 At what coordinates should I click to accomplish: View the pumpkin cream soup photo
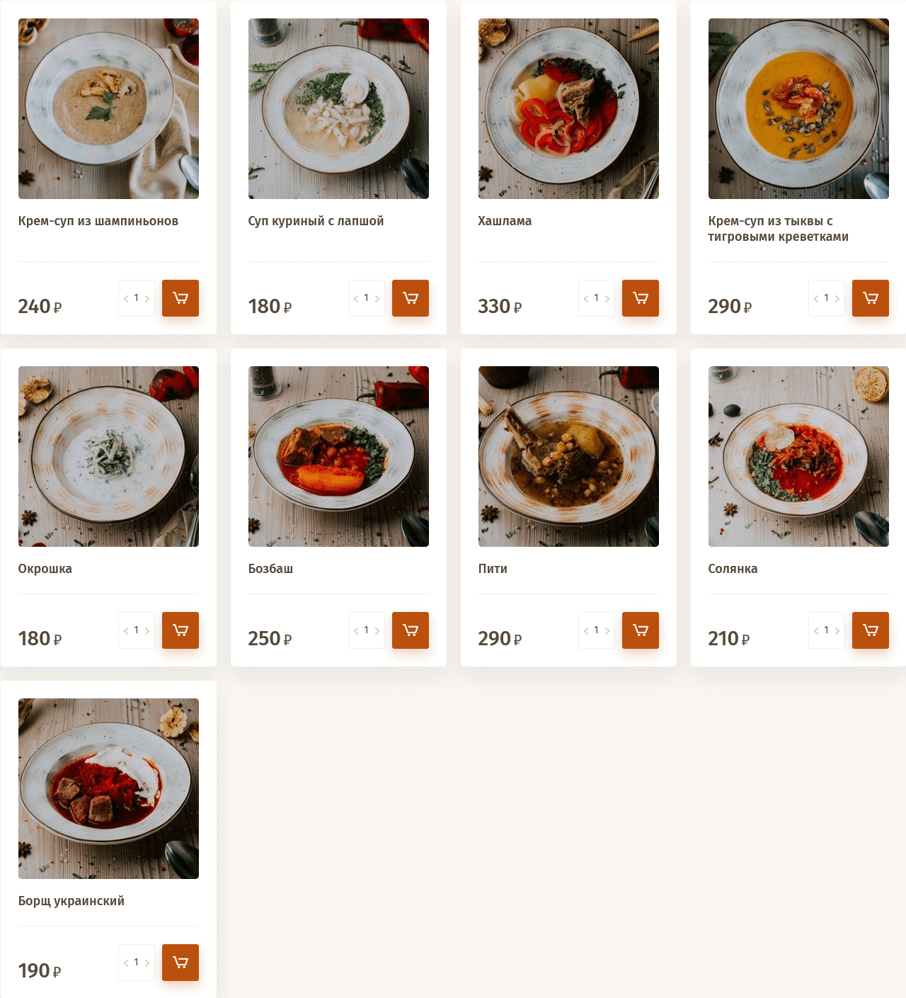(798, 108)
